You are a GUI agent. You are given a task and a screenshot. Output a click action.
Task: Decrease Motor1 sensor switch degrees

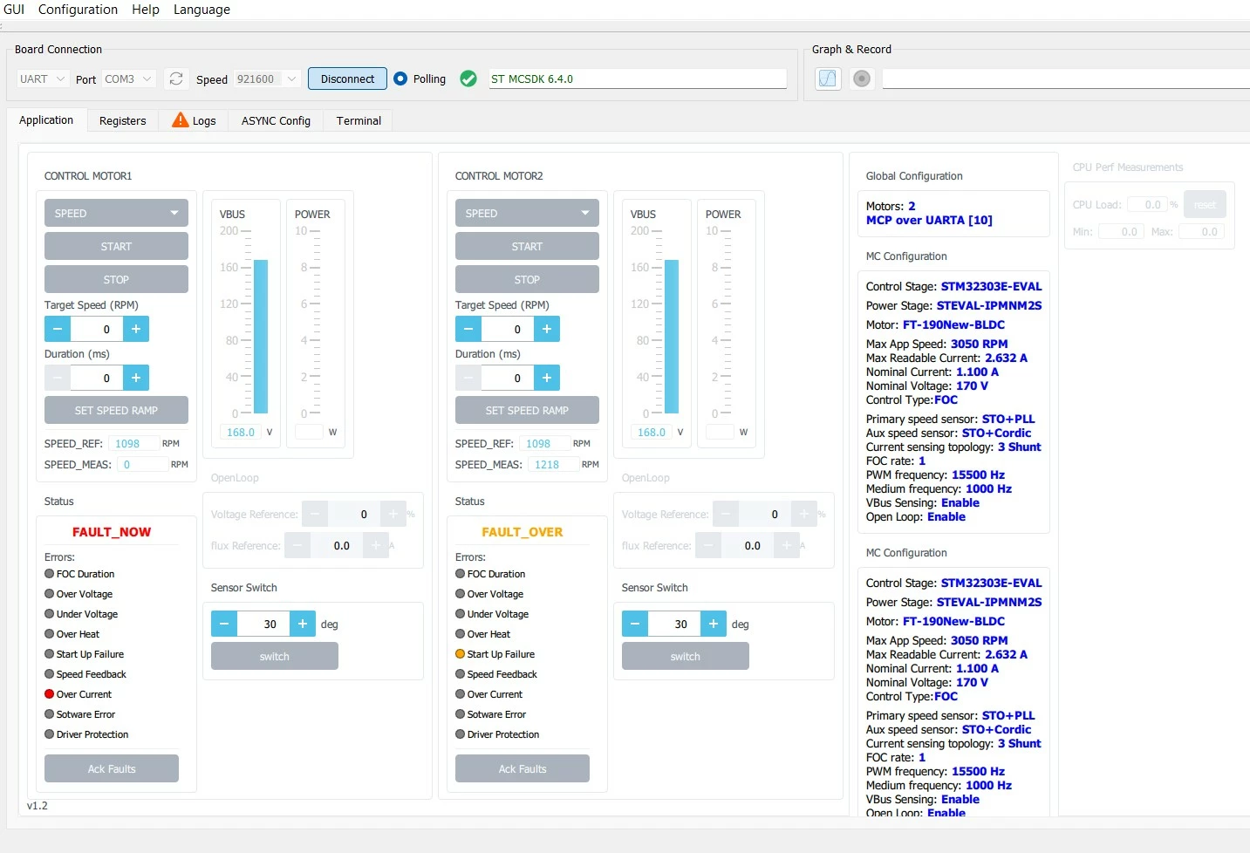[x=224, y=624]
